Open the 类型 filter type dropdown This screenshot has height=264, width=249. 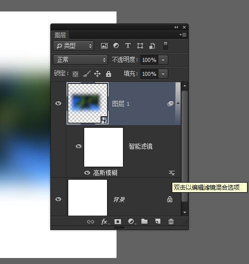pos(74,45)
